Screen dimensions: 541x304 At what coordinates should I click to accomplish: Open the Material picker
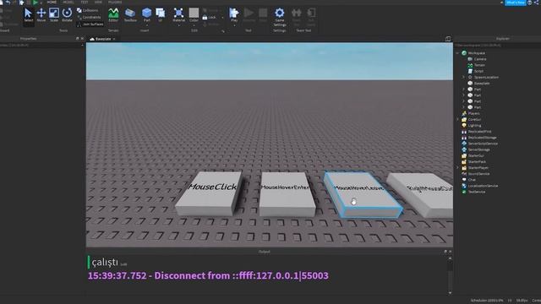pos(178,14)
